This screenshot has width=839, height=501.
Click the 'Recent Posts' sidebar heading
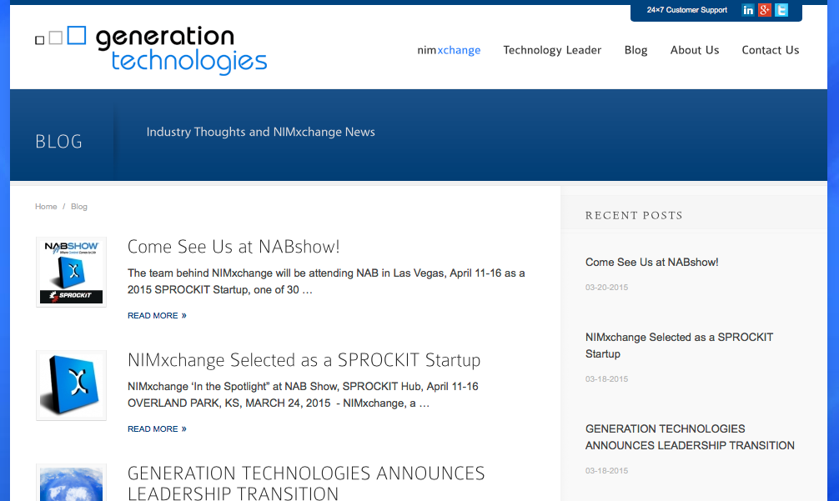pyautogui.click(x=634, y=215)
